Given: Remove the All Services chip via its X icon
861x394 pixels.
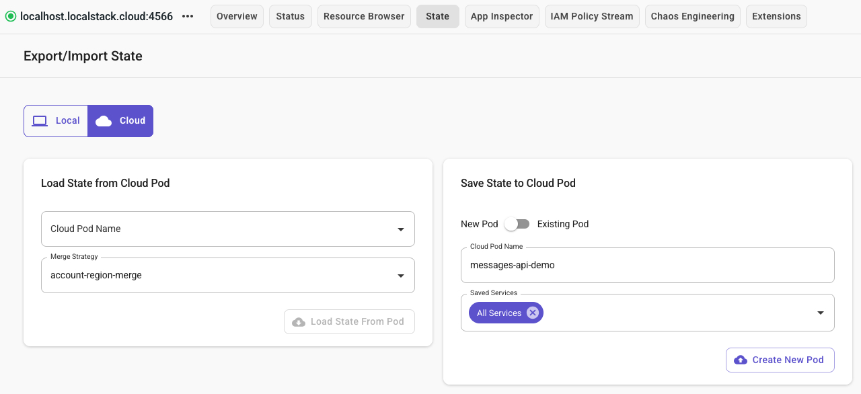Looking at the screenshot, I should 533,313.
